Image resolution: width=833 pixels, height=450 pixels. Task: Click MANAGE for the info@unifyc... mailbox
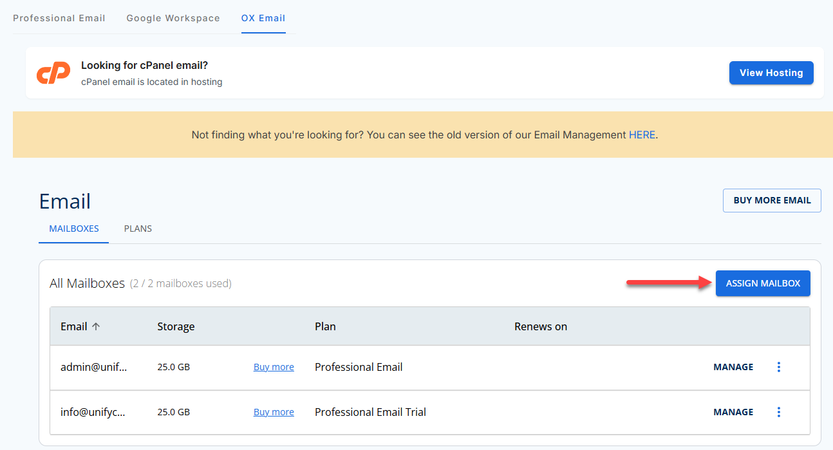coord(733,412)
